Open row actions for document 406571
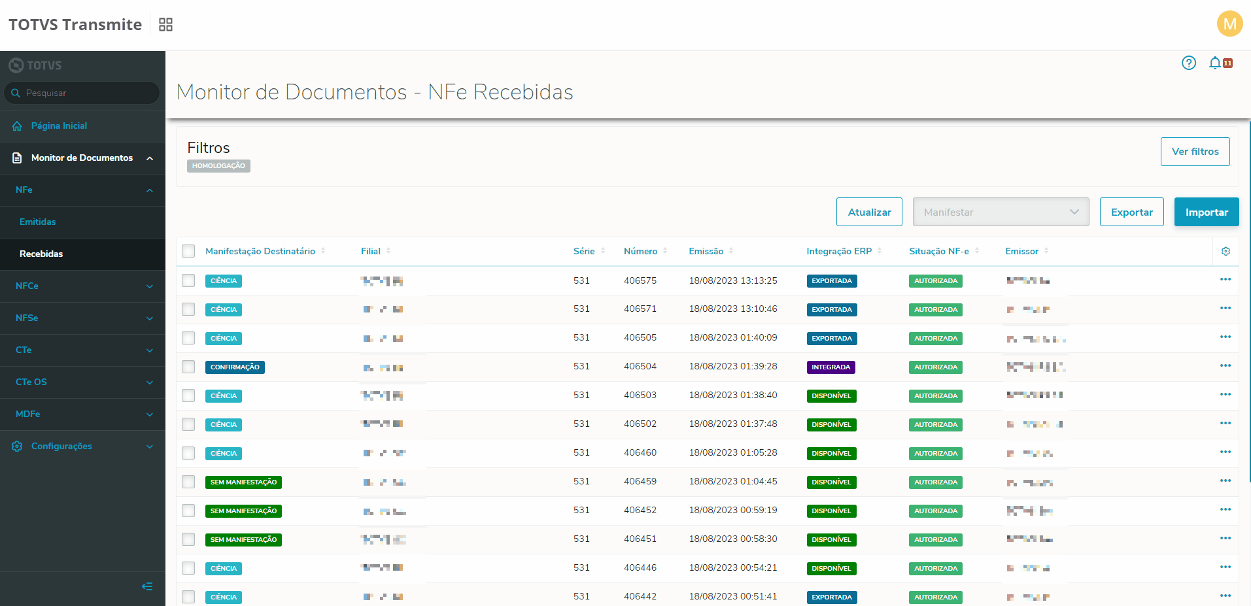The image size is (1251, 606). coord(1225,309)
